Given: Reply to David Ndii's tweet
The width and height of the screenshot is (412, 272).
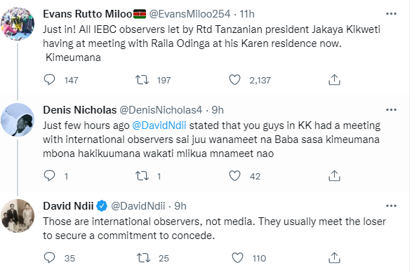Looking at the screenshot, I should (x=49, y=258).
